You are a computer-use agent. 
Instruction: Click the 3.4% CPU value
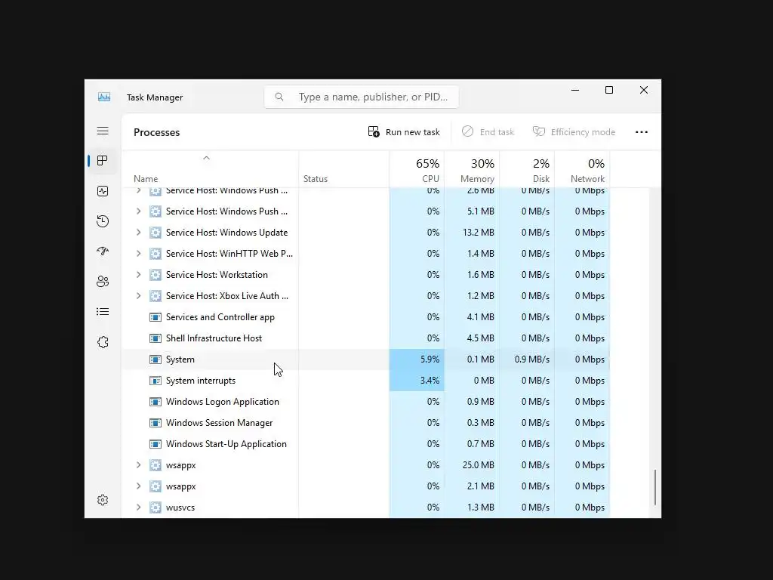(430, 381)
